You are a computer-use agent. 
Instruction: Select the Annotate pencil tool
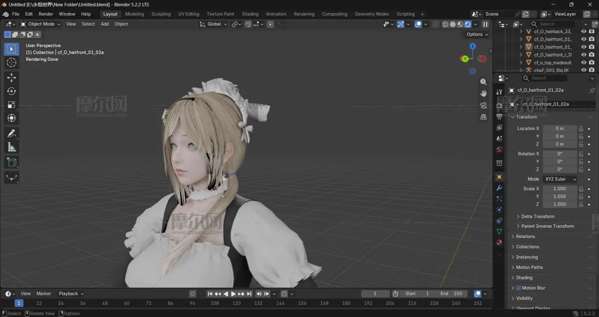12,134
